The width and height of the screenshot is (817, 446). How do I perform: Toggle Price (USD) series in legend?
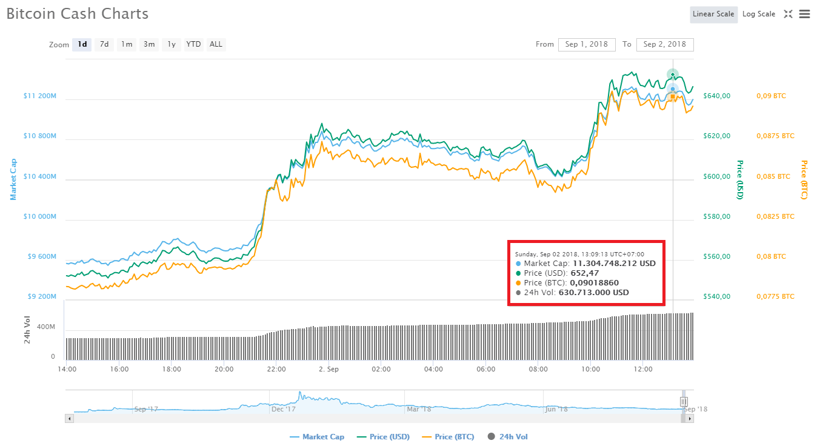[x=383, y=437]
